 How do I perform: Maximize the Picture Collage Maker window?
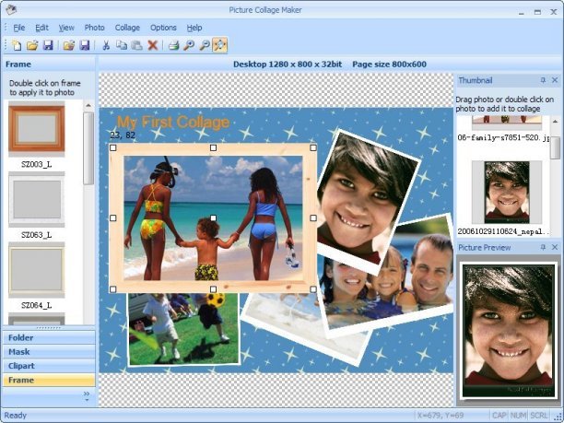pyautogui.click(x=537, y=12)
